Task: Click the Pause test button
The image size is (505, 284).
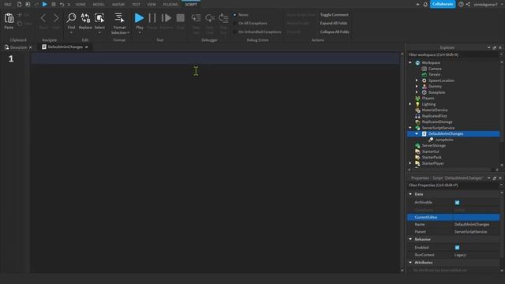Action: tap(152, 18)
